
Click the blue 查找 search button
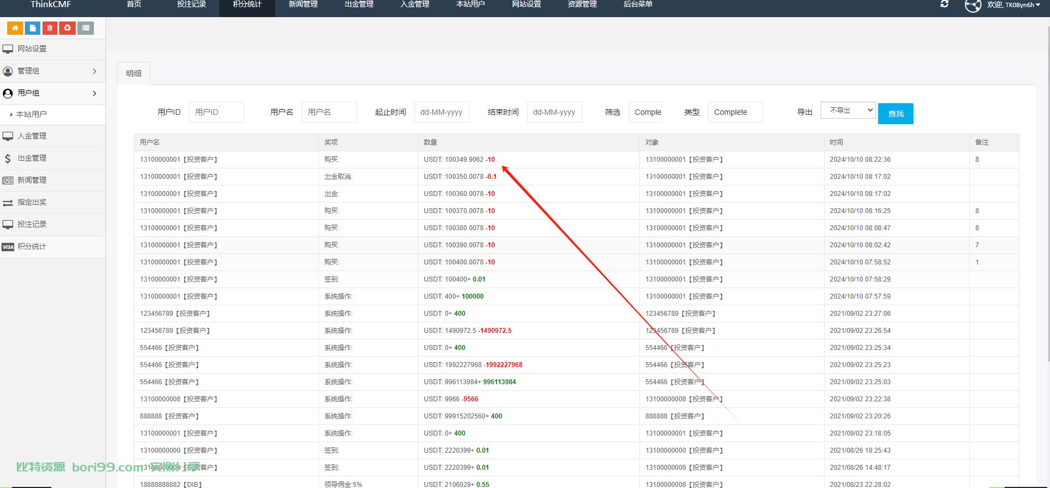895,114
